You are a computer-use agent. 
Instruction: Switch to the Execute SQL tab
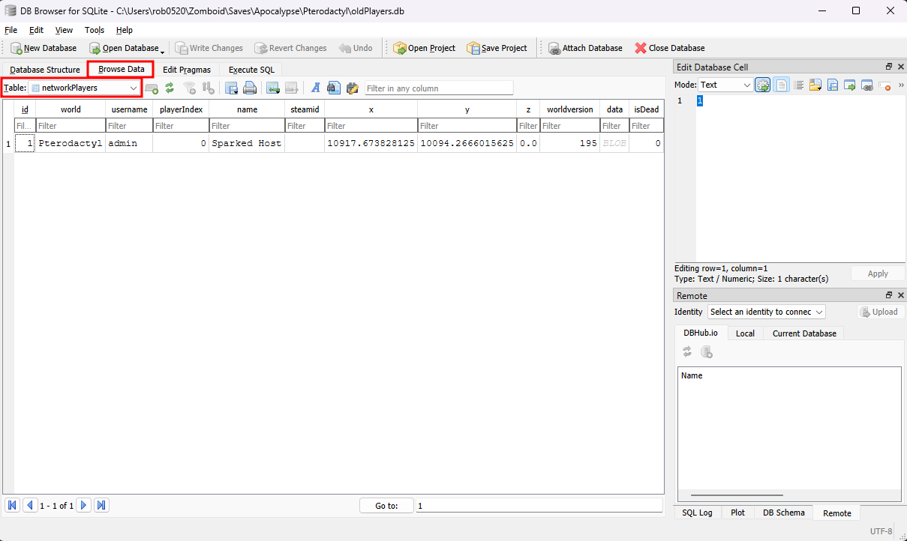click(x=251, y=70)
